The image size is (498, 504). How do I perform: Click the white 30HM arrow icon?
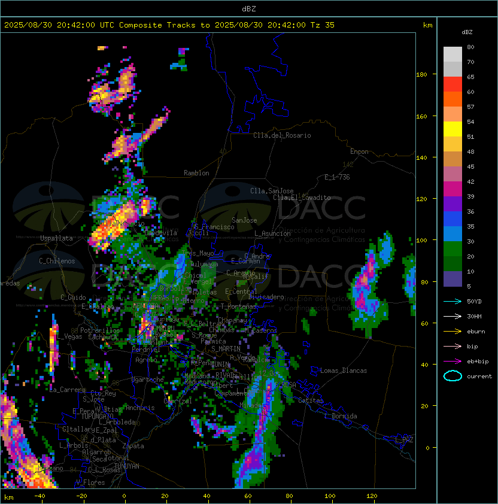coord(453,316)
